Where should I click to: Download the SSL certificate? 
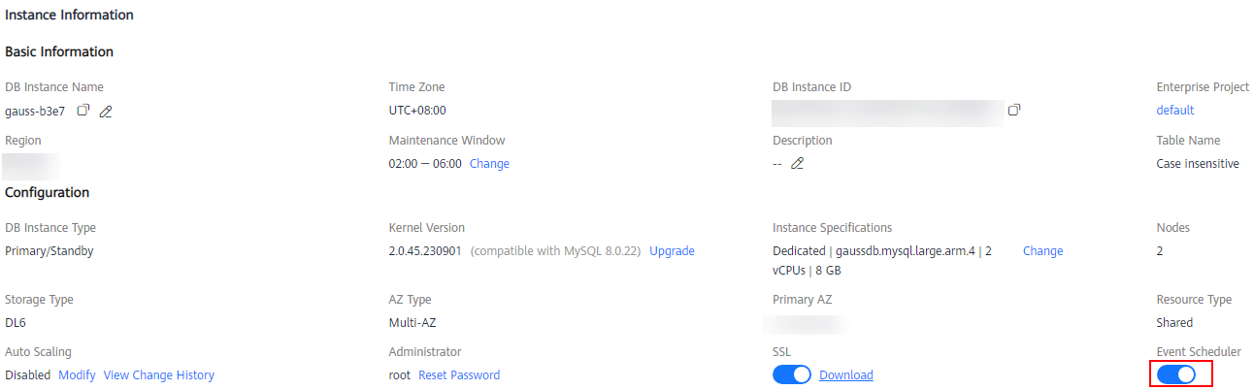(846, 375)
